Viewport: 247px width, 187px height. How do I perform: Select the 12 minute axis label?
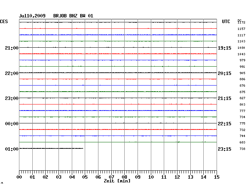coord(177,177)
